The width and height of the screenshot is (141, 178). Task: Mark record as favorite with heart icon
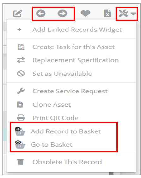click(x=85, y=14)
